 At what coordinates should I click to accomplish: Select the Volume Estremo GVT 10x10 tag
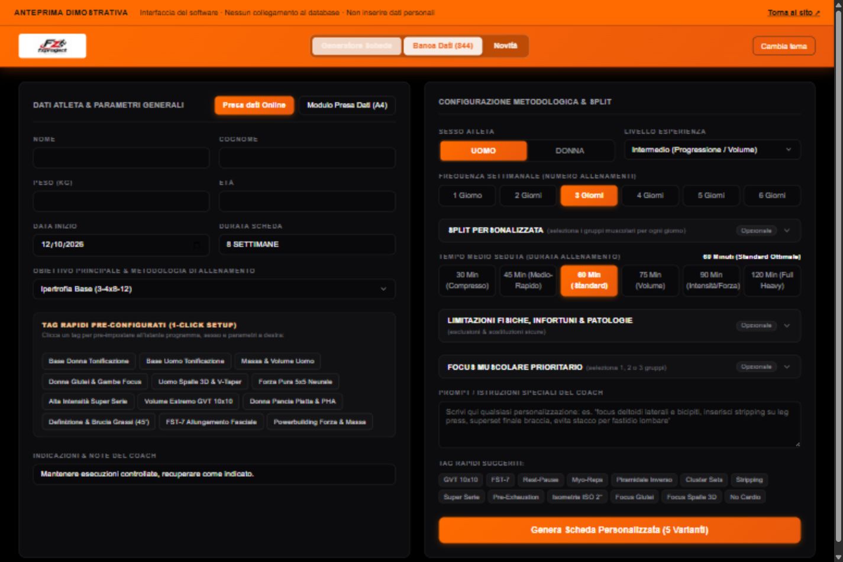click(x=189, y=402)
